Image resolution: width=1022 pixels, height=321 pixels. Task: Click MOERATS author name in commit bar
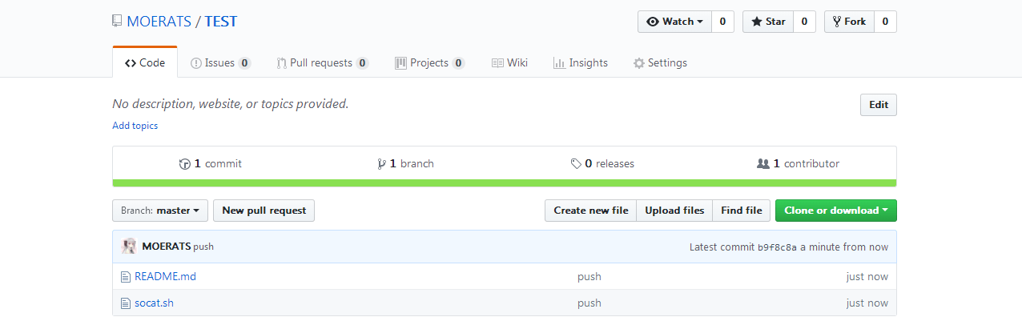pos(167,247)
